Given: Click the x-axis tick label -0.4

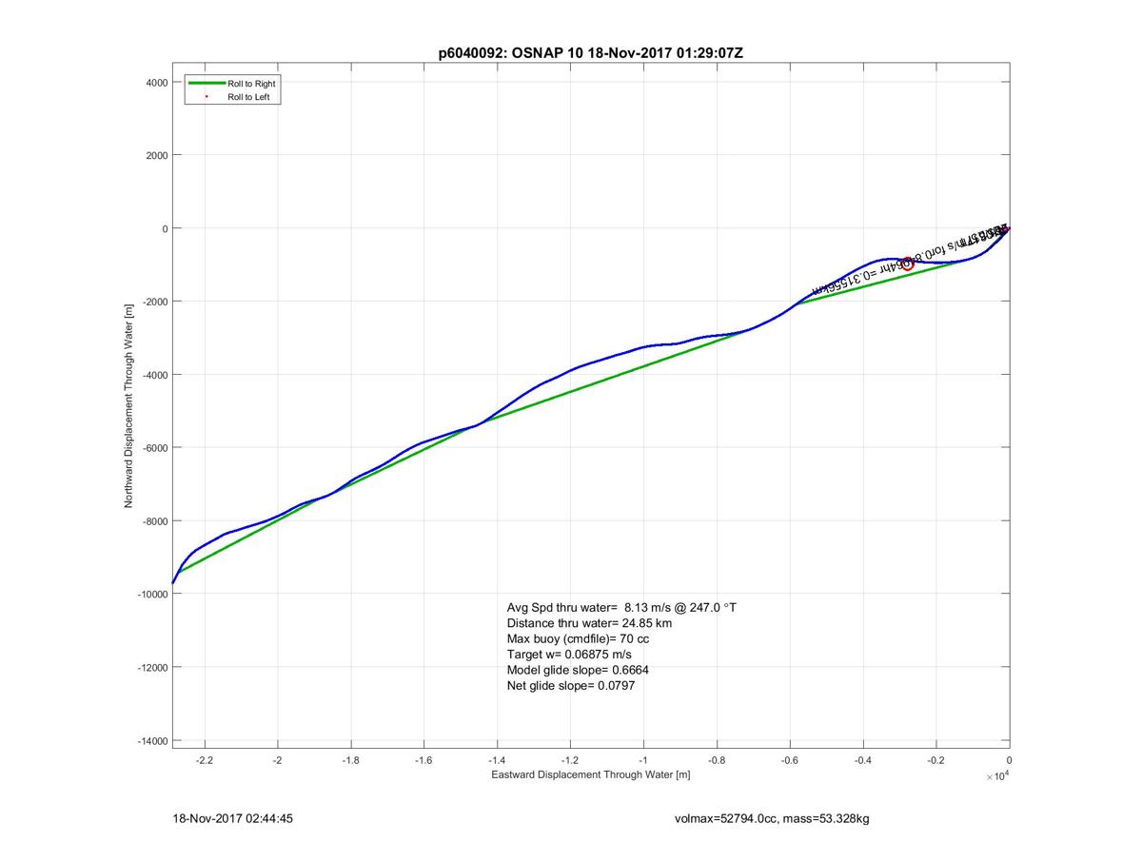Looking at the screenshot, I should (863, 760).
